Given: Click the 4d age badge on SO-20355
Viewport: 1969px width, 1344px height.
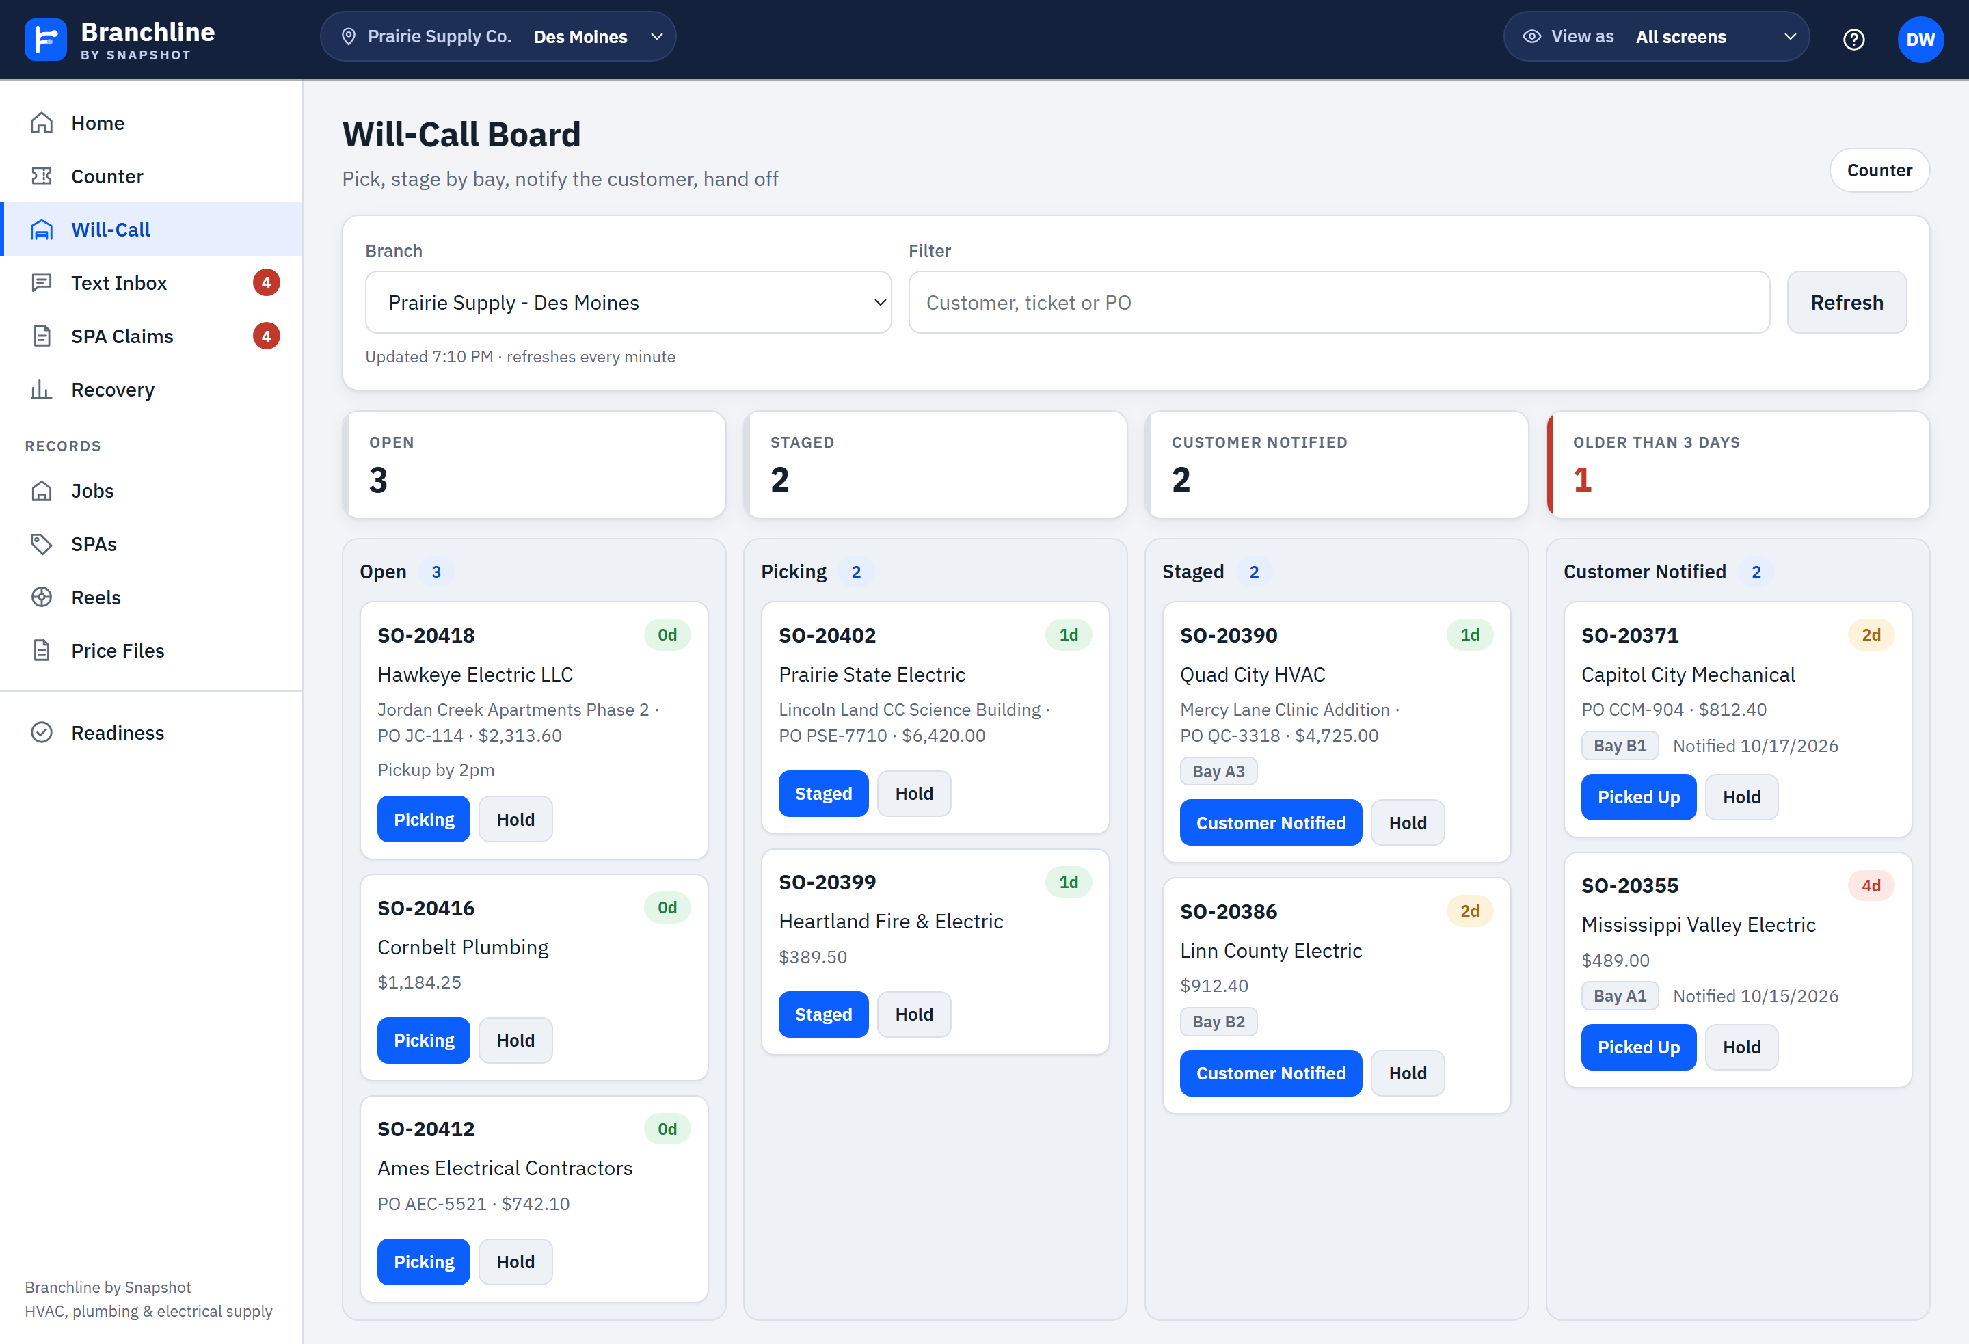Looking at the screenshot, I should click(x=1871, y=885).
